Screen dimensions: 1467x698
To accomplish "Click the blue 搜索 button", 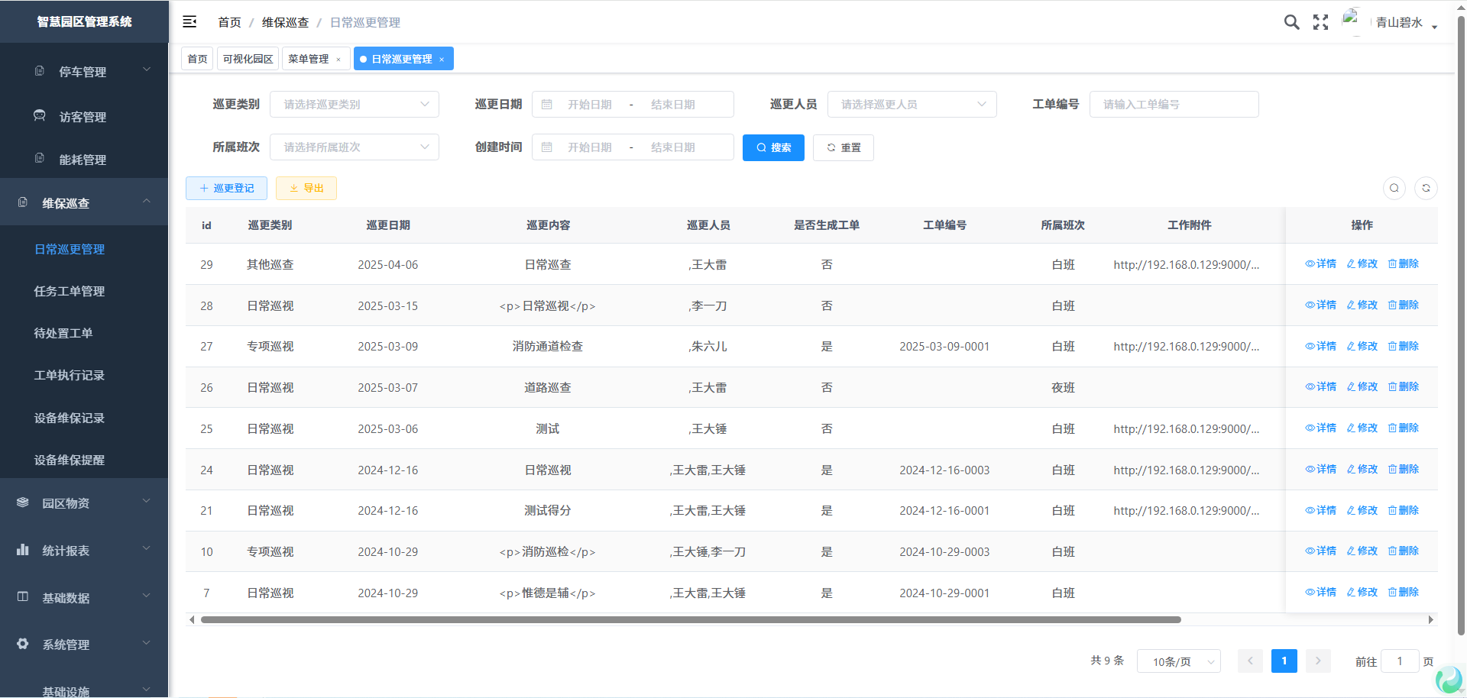I will [773, 147].
